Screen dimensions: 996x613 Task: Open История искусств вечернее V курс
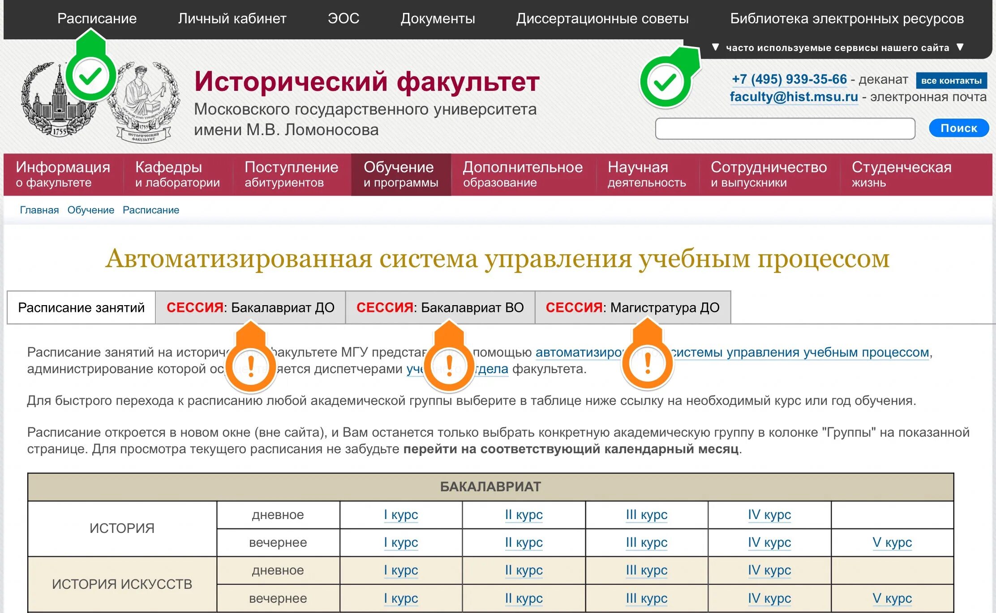click(x=892, y=599)
